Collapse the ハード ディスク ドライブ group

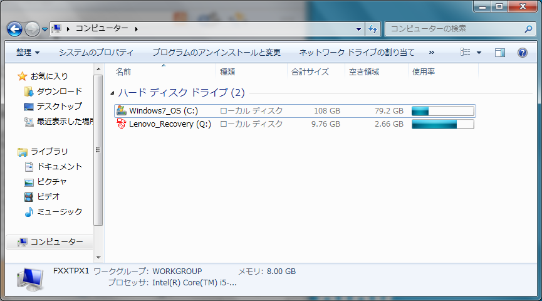pyautogui.click(x=112, y=93)
